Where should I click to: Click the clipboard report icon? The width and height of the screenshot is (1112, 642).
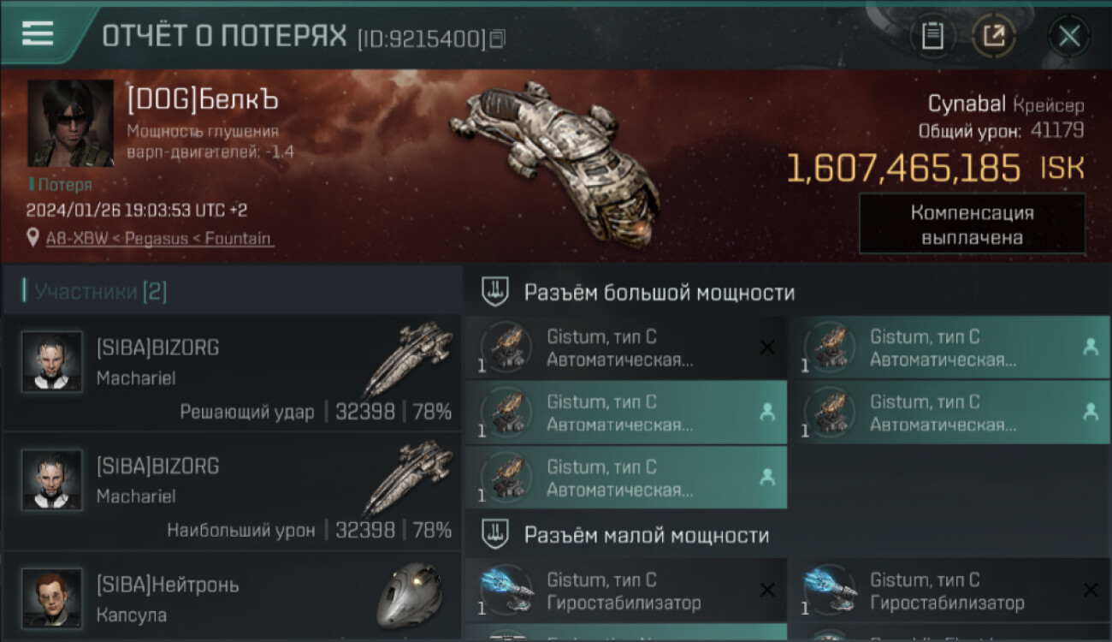click(932, 36)
